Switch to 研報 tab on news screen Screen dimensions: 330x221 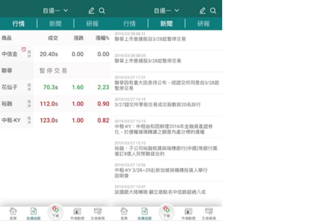point(204,24)
